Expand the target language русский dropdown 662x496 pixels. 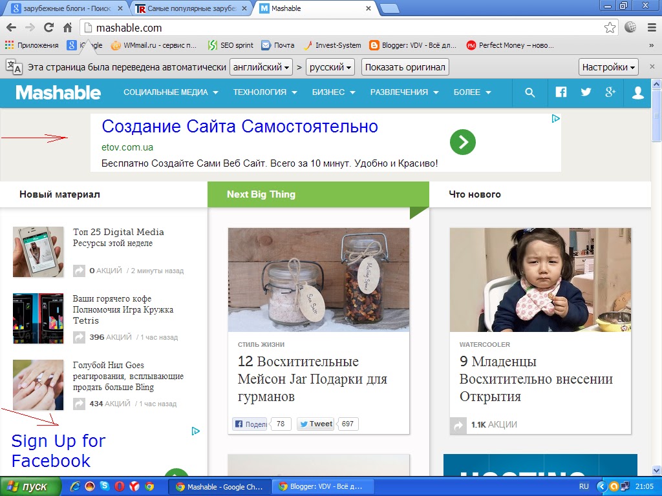pyautogui.click(x=330, y=67)
